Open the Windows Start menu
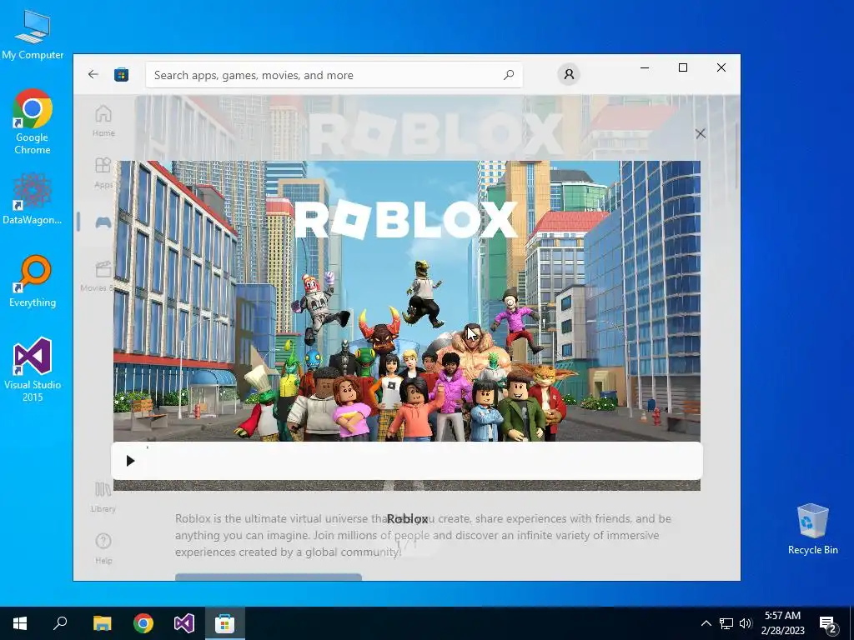This screenshot has width=854, height=640. point(20,623)
